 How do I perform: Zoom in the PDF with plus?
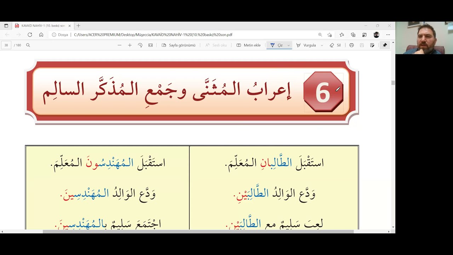click(x=130, y=45)
